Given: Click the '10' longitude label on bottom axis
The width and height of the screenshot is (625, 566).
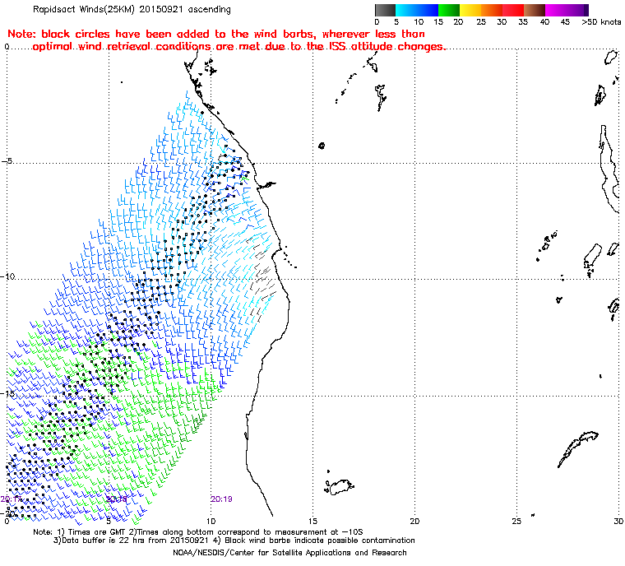Looking at the screenshot, I should 211,521.
